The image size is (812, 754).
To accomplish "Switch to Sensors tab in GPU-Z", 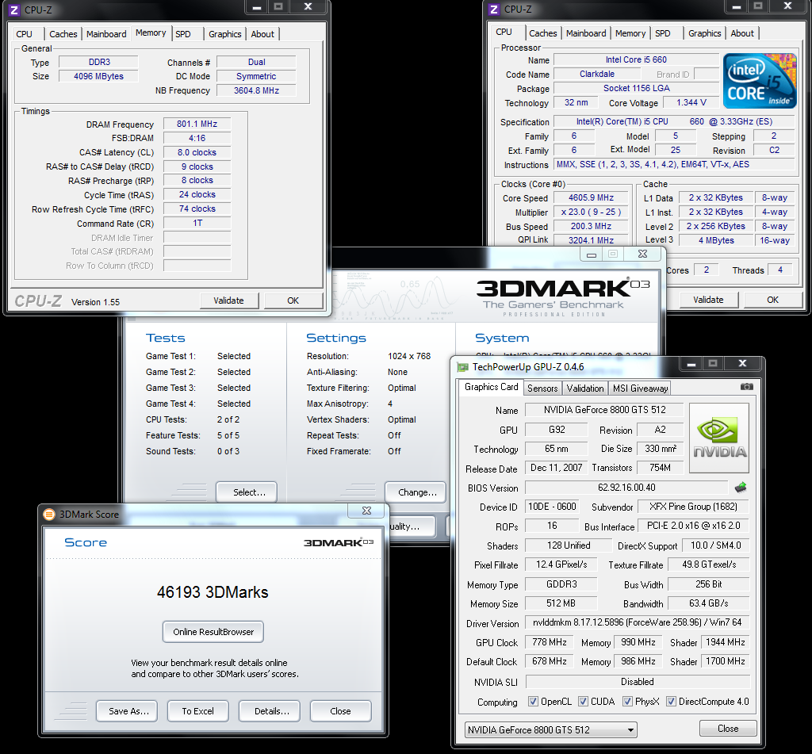I will [542, 388].
